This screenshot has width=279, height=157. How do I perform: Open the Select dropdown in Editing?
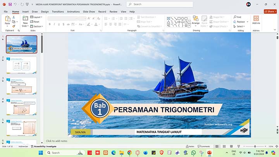239,26
